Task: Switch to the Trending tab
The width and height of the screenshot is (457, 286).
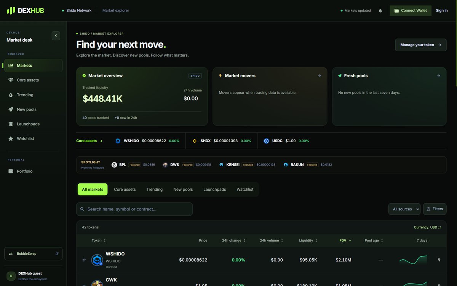Action: pos(155,190)
